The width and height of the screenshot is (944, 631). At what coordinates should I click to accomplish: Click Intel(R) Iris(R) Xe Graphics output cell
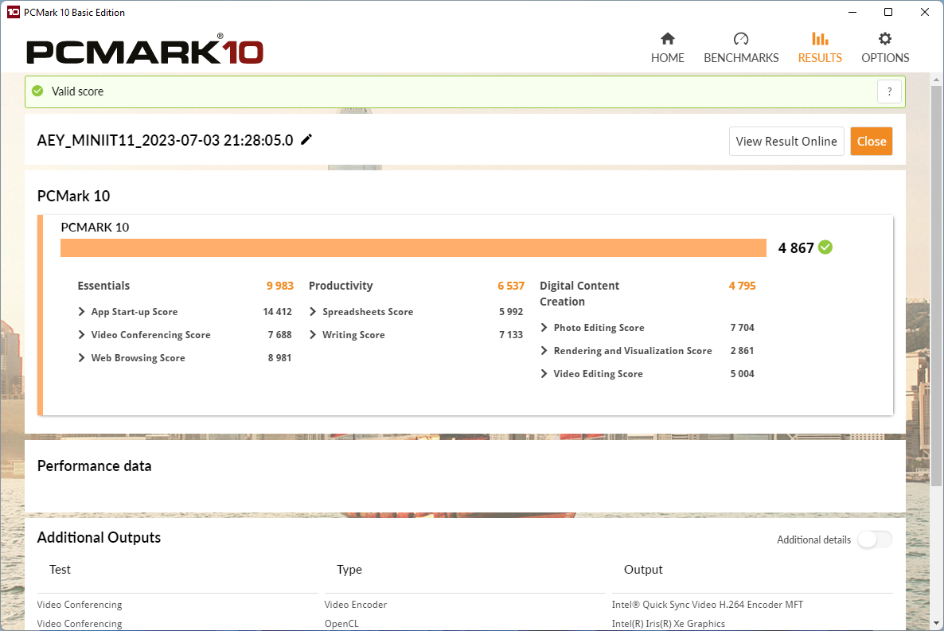pyautogui.click(x=669, y=624)
